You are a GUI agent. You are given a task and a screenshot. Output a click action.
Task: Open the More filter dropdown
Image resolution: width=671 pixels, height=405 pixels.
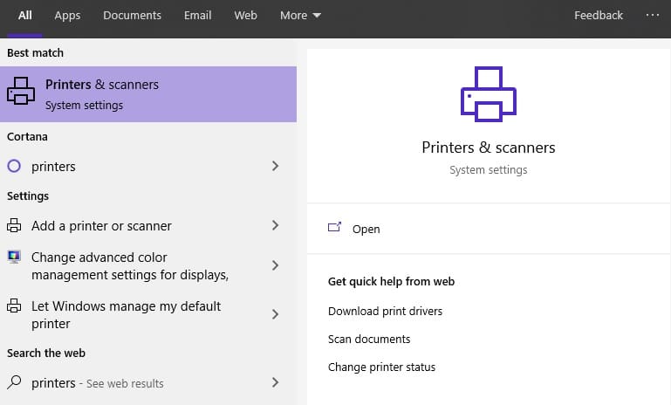click(x=300, y=16)
